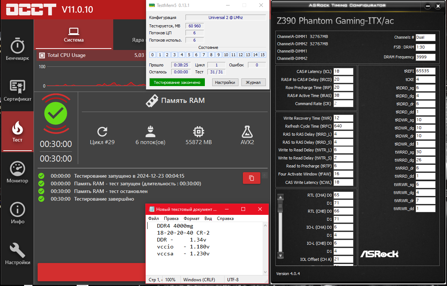Click green check beside Тестирование запущено log entry
This screenshot has width=447, height=286.
41,176
